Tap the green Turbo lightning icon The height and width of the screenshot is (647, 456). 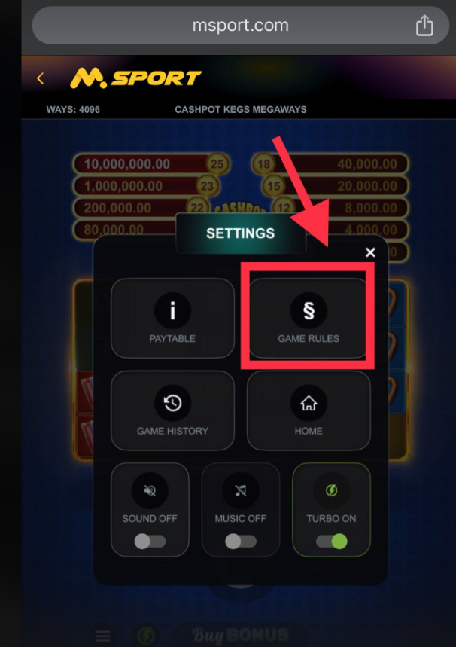point(332,490)
